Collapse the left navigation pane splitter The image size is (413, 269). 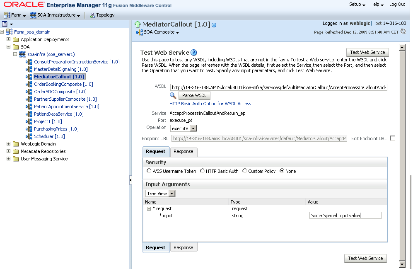point(130,180)
